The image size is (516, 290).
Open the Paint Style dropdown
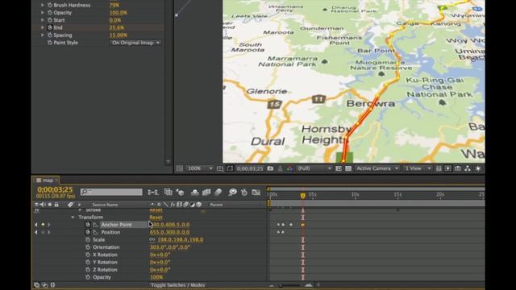coord(135,43)
